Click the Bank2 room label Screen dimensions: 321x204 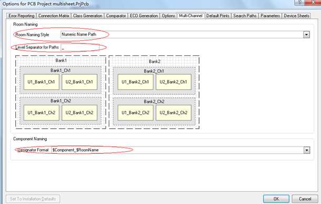(x=154, y=62)
